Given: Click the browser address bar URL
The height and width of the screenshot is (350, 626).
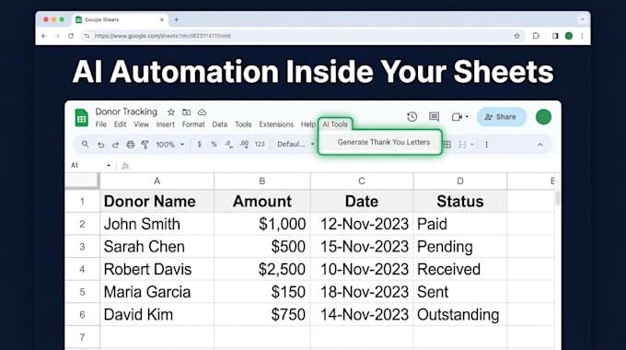Looking at the screenshot, I should (x=163, y=36).
